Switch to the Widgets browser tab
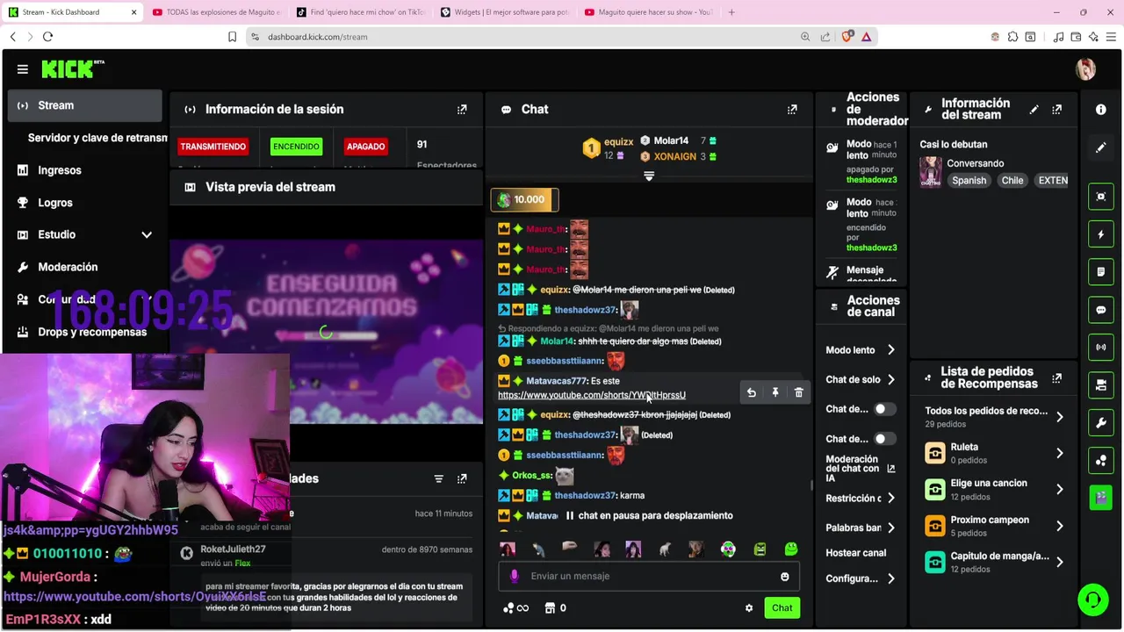The width and height of the screenshot is (1124, 632). tap(504, 12)
